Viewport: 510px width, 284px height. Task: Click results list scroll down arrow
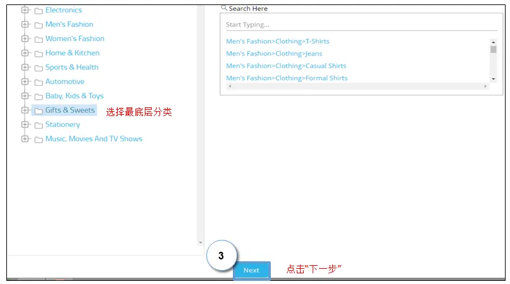pyautogui.click(x=494, y=79)
